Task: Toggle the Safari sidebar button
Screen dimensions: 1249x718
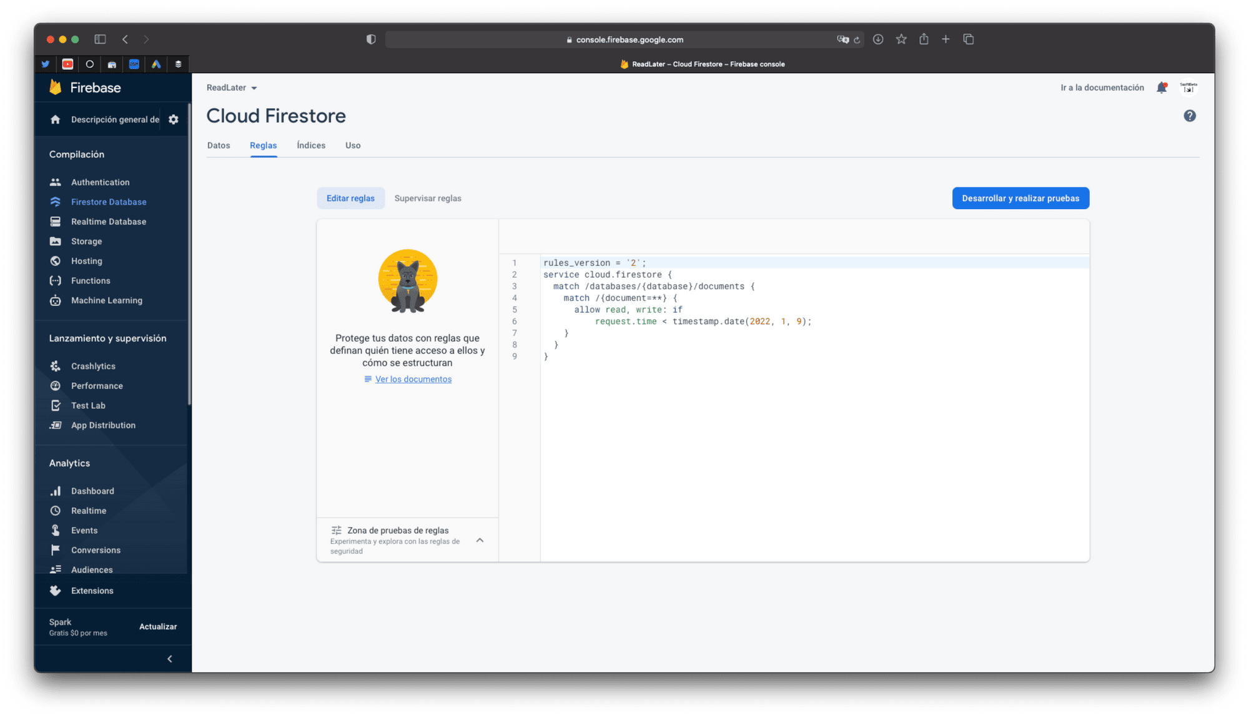Action: (x=100, y=39)
